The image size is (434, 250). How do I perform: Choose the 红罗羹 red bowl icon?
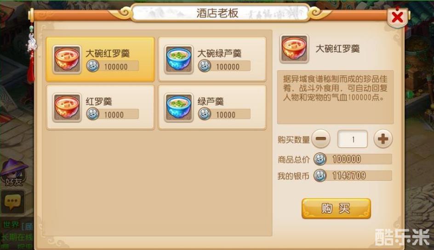(67, 107)
